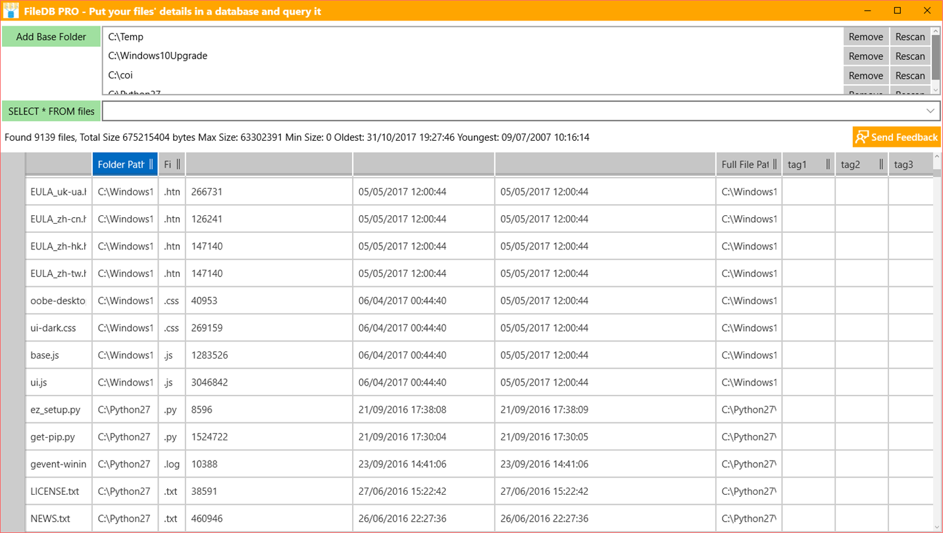
Task: Remove the C:\coi base folder
Action: click(x=865, y=75)
